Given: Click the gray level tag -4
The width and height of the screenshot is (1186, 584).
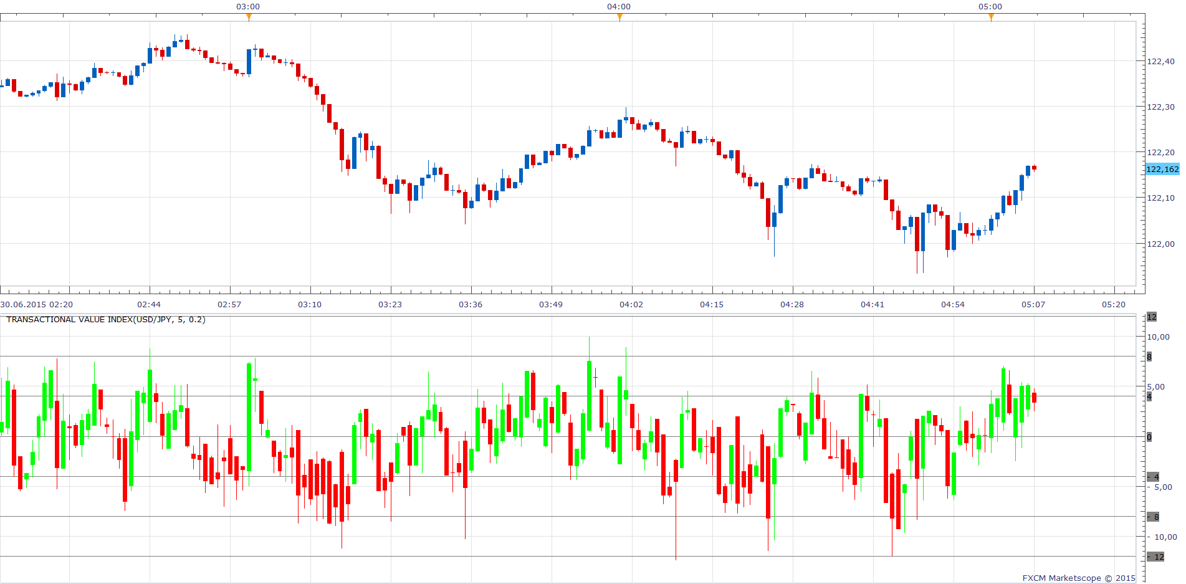Looking at the screenshot, I should (x=1154, y=477).
